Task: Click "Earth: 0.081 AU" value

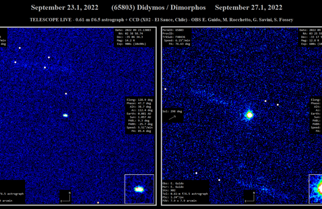Action: click(139, 114)
